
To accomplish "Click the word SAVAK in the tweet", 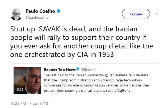I will pyautogui.click(x=49, y=29).
